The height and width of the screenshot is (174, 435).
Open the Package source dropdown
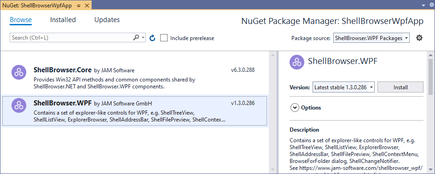(x=371, y=38)
